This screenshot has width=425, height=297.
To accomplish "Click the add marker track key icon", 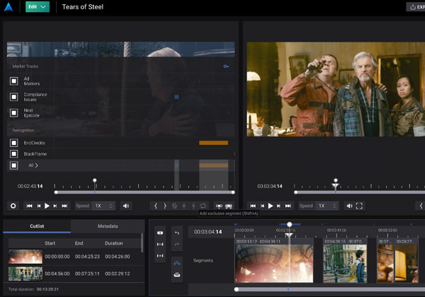I will coord(226,66).
